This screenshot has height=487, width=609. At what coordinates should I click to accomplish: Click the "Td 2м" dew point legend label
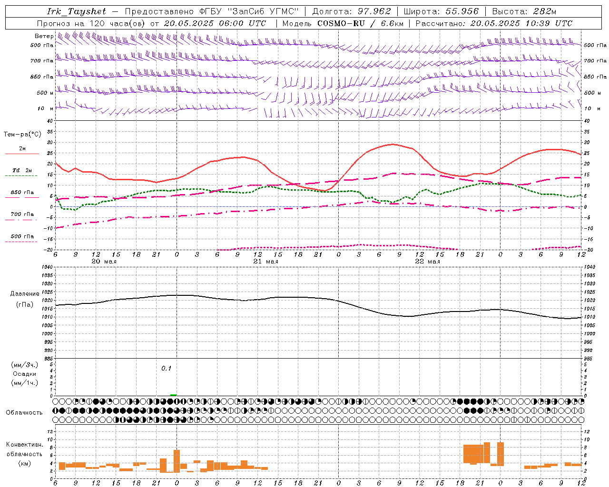22,170
